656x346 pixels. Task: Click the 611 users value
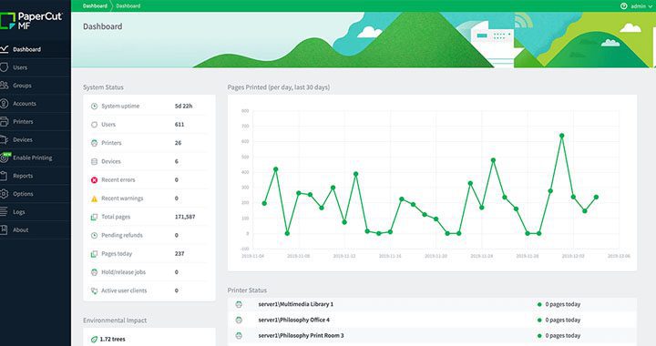tap(179, 125)
